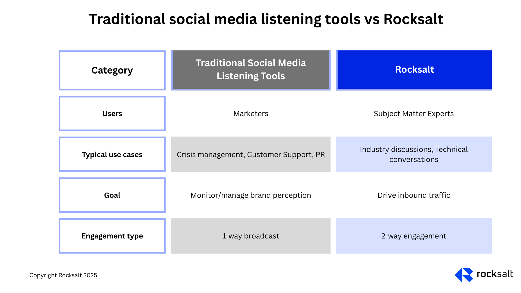Click the Marketers cell text

[x=251, y=114]
